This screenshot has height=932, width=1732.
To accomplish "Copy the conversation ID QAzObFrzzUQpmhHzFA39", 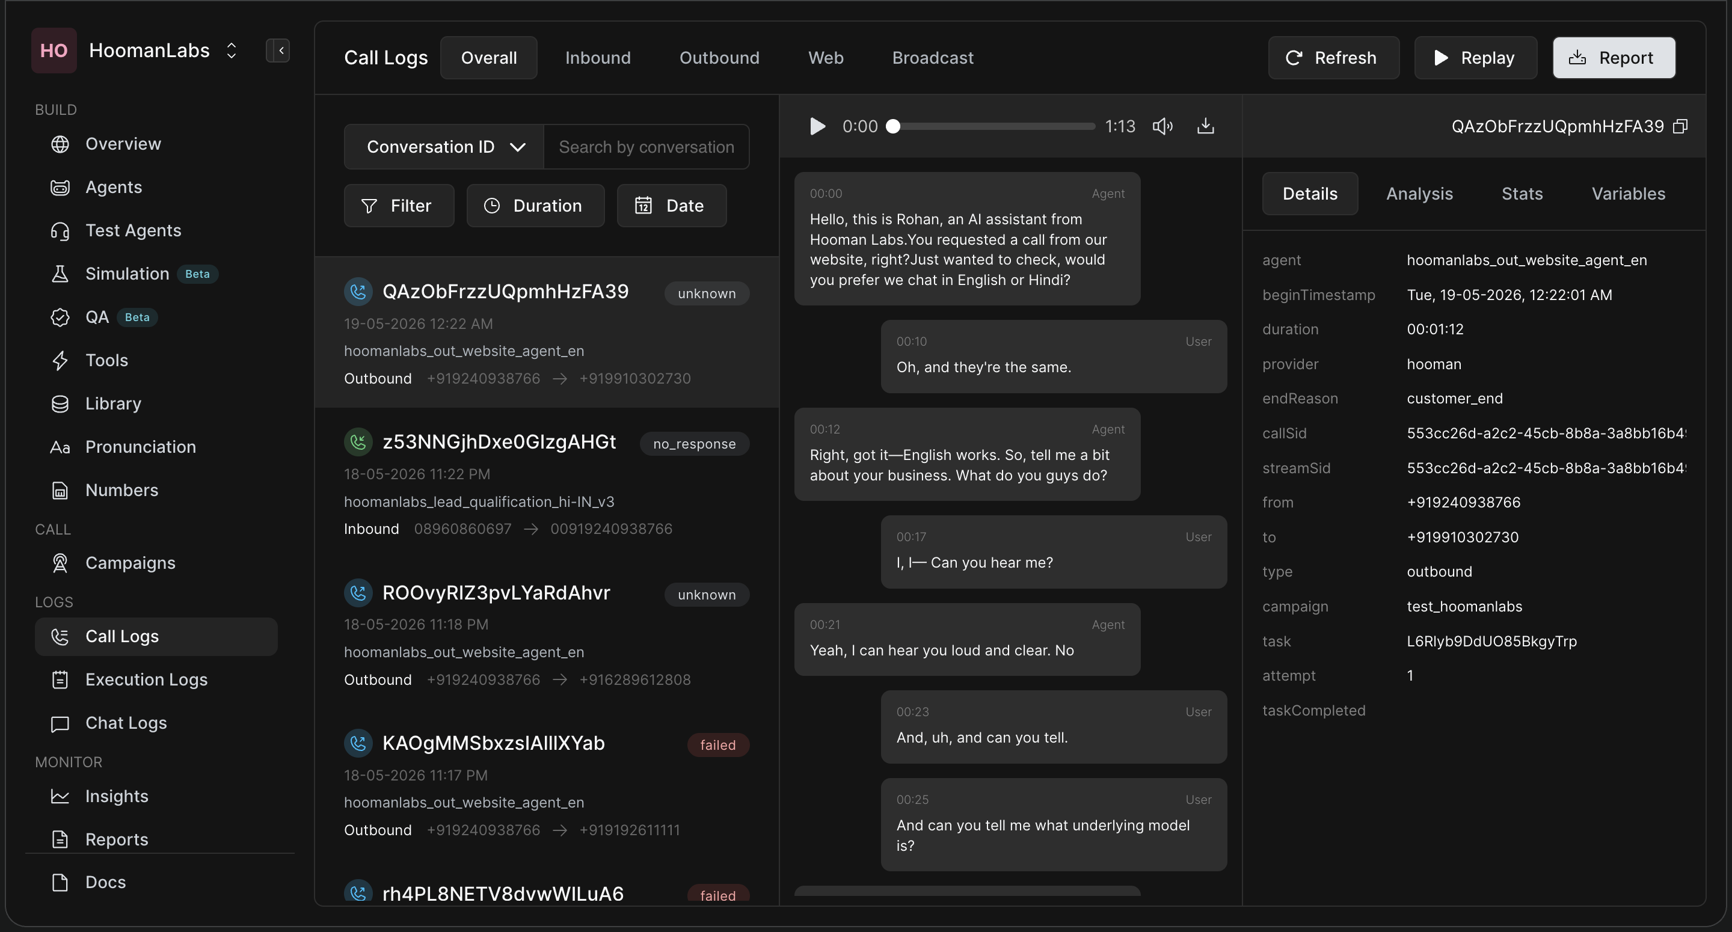I will pos(1680,126).
